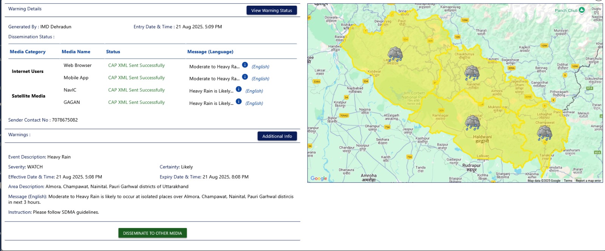Click the Google logo on map
Screen dimensions: 605x251
point(319,178)
